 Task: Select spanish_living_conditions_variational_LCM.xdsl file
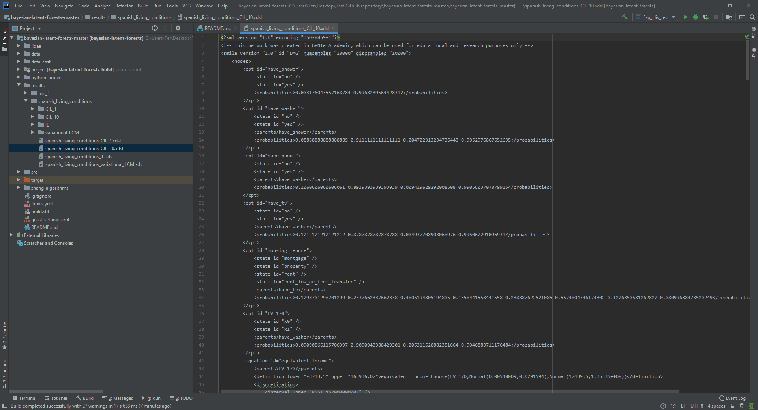tap(94, 164)
